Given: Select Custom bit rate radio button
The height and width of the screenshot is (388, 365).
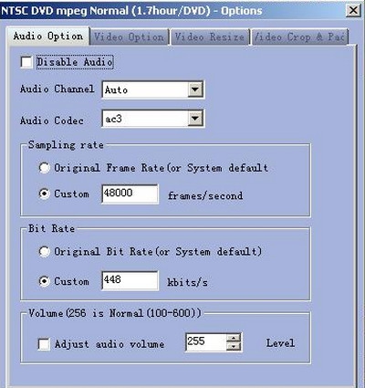Looking at the screenshot, I should click(x=44, y=281).
